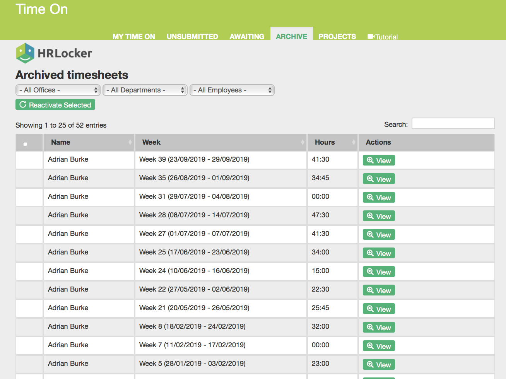Screen dimensions: 506x379
Task: Switch to the Unsubmitted tab
Action: coord(192,36)
